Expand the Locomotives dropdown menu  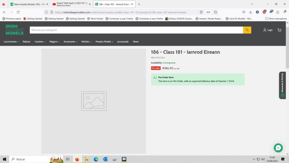pos(11,42)
